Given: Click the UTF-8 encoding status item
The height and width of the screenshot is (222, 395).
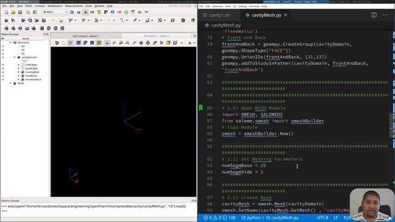Looking at the screenshot, I should pyautogui.click(x=322, y=218).
